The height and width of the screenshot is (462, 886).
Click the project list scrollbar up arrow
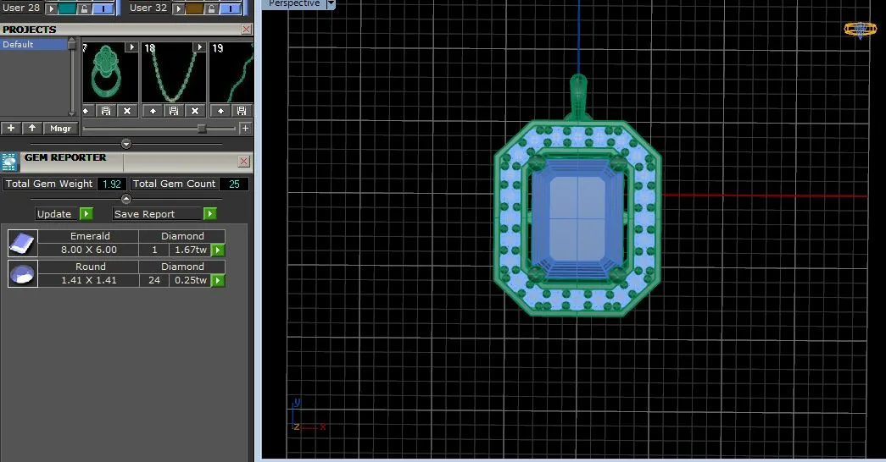pyautogui.click(x=72, y=41)
